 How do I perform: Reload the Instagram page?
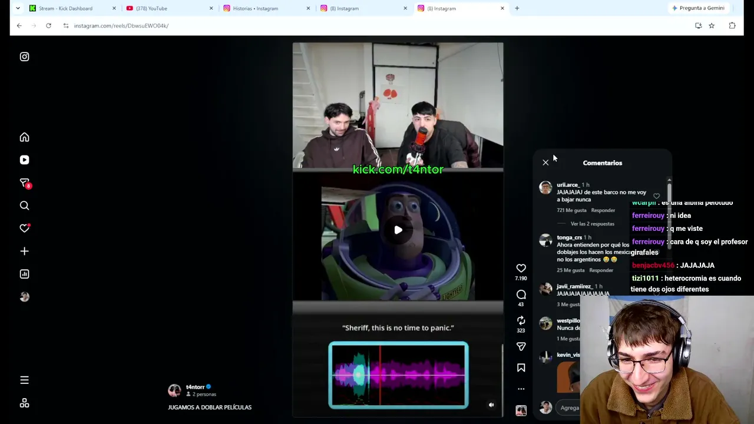pyautogui.click(x=48, y=26)
